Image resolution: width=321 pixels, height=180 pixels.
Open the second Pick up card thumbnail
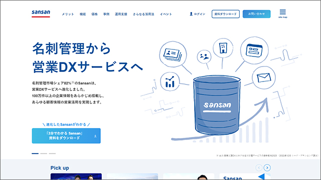(x=132, y=176)
